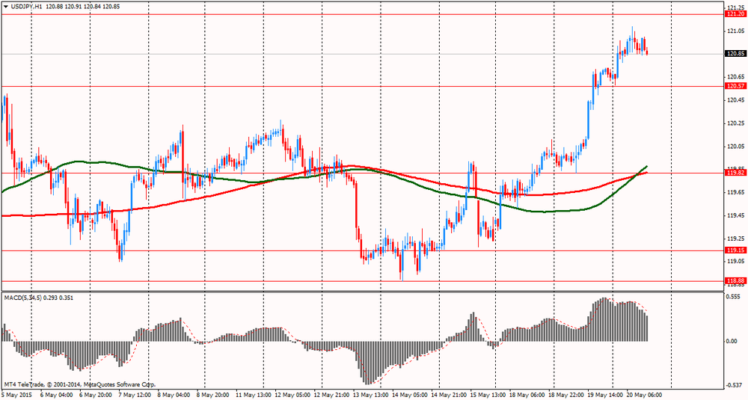Select the red 120.57 price level tag
The image size is (748, 400).
pos(735,86)
